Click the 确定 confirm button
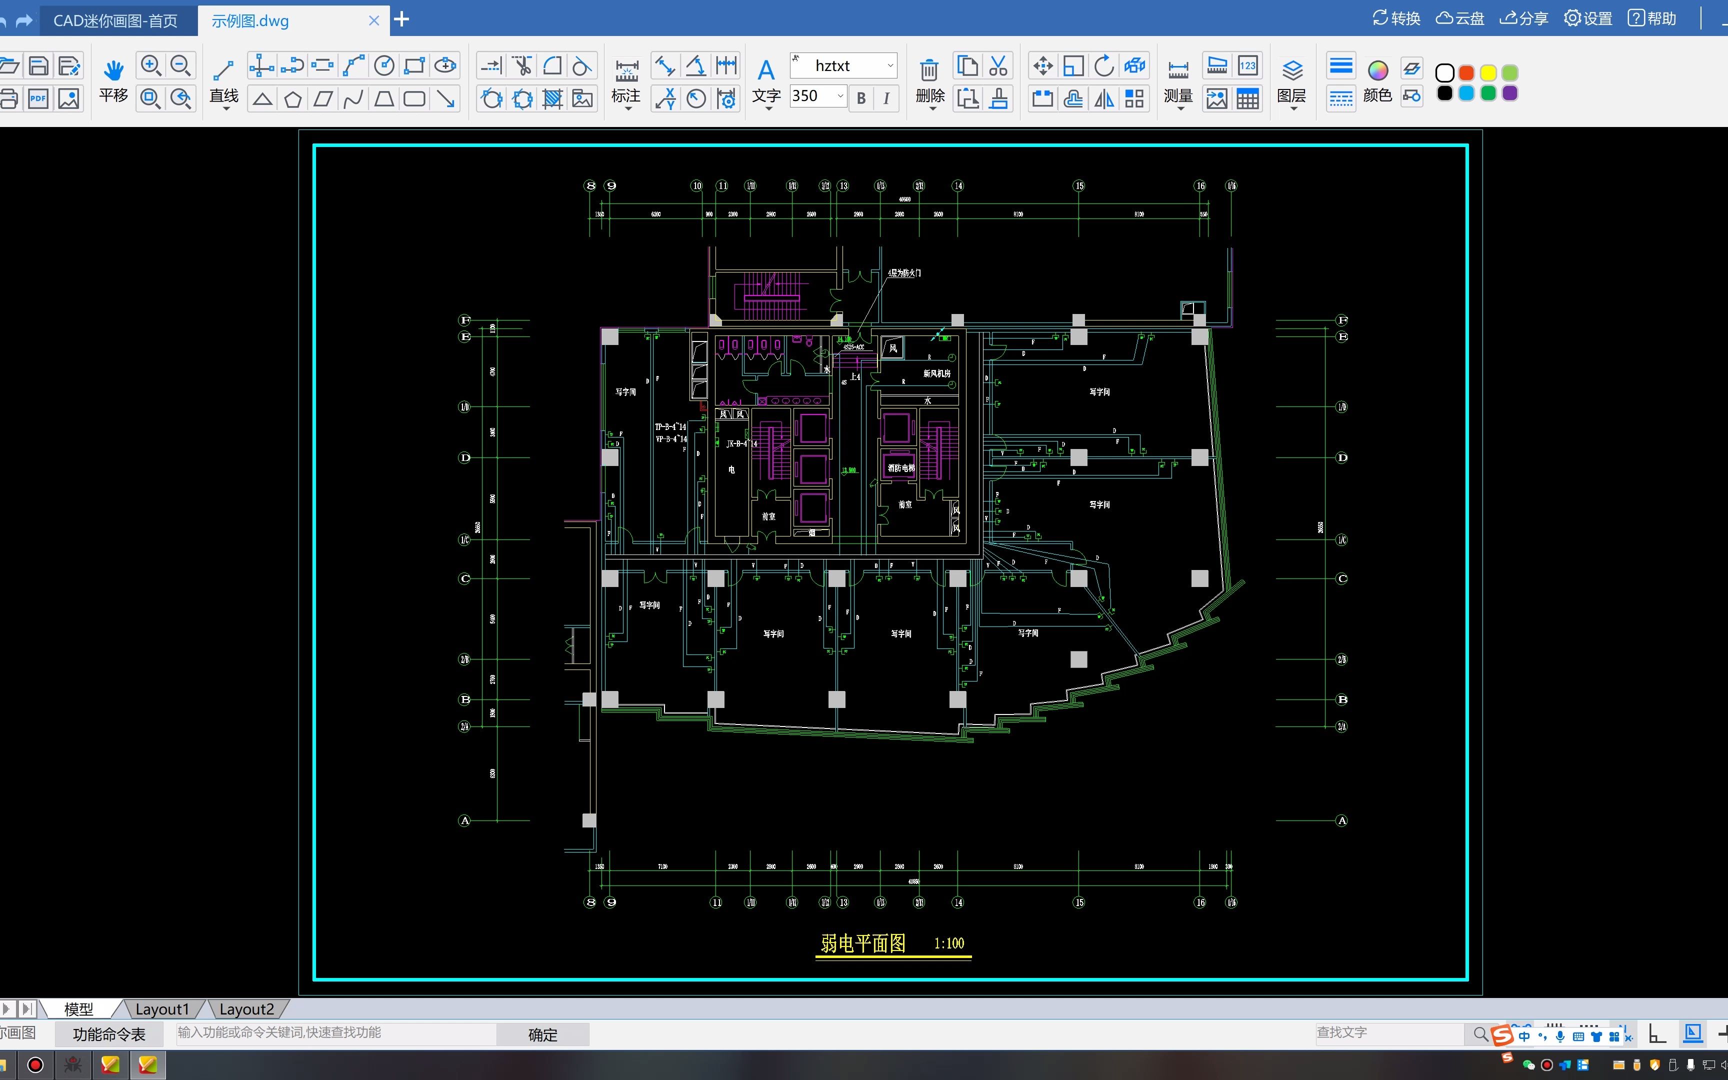This screenshot has width=1728, height=1080. (542, 1034)
